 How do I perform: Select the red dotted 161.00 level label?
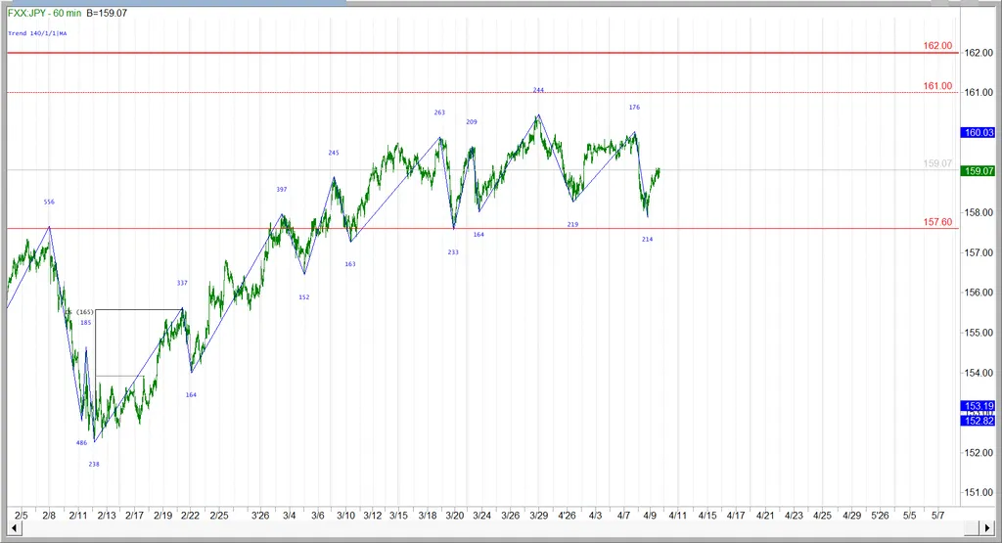(x=937, y=86)
